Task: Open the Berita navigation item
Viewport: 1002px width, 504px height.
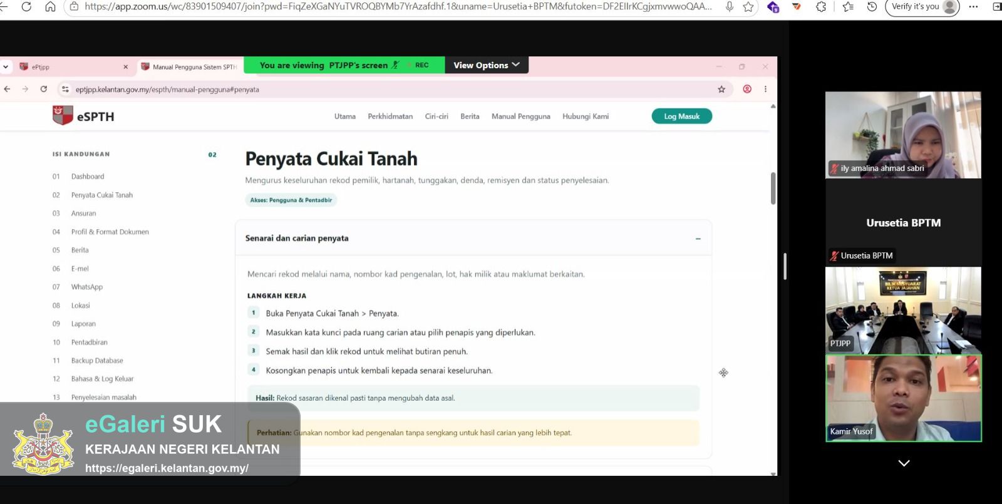Action: pos(470,116)
